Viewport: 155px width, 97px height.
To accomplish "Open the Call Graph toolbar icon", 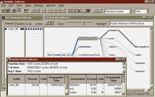I will coord(74,10).
